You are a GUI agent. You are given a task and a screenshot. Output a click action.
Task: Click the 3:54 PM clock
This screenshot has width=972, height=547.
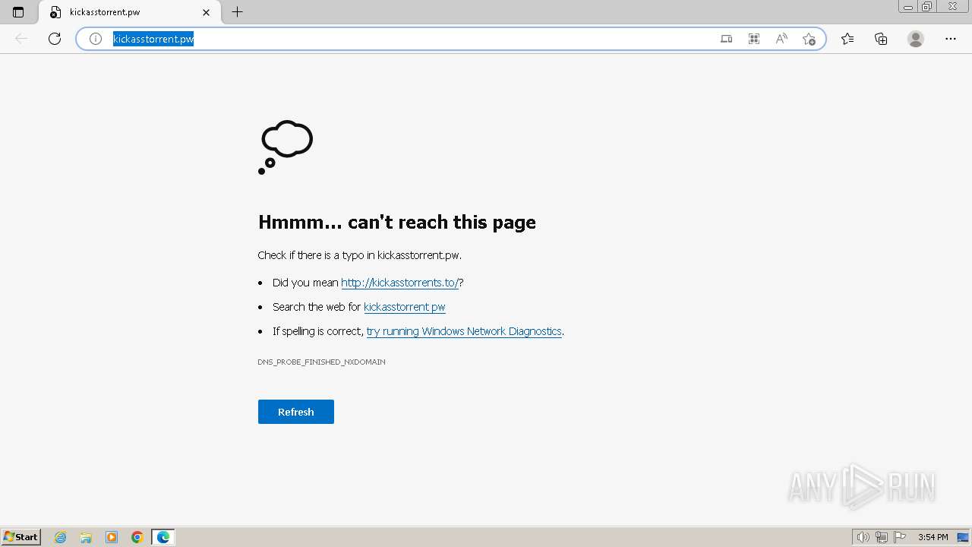pos(933,537)
